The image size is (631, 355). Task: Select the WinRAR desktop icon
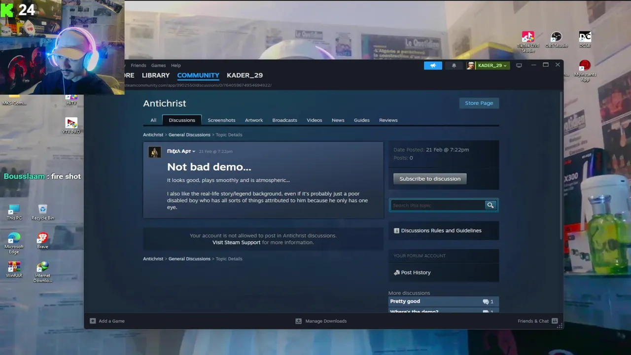[x=14, y=269]
